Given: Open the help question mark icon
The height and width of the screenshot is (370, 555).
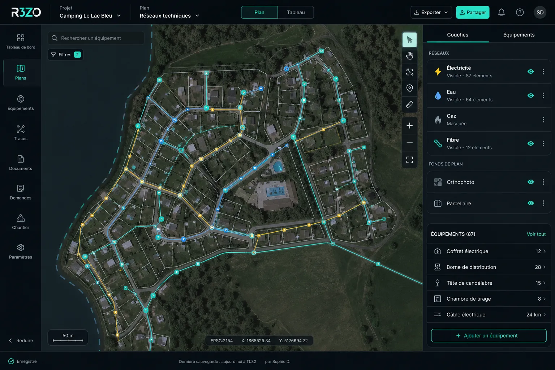Looking at the screenshot, I should pyautogui.click(x=520, y=12).
